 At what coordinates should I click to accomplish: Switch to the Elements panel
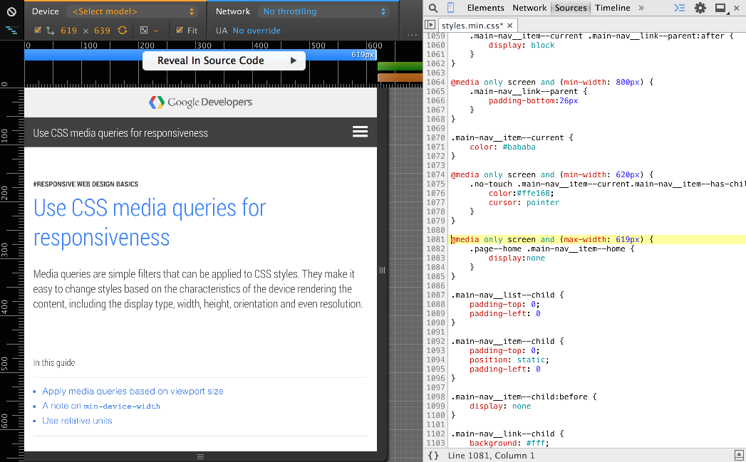tap(486, 8)
